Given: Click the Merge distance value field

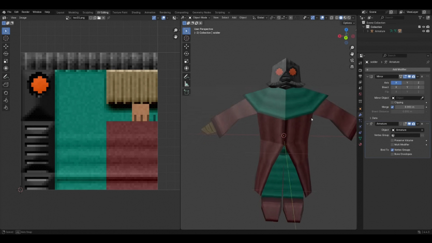Looking at the screenshot, I should (x=409, y=107).
